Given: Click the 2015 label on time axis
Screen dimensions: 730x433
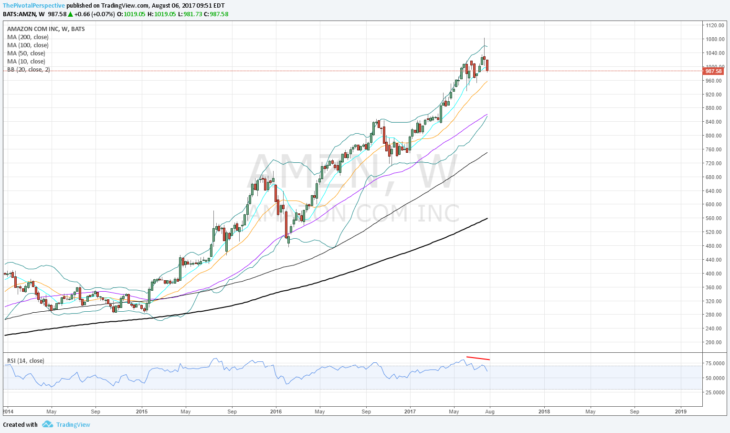Looking at the screenshot, I should pos(142,412).
